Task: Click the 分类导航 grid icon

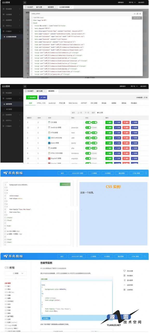Action: click(124, 290)
